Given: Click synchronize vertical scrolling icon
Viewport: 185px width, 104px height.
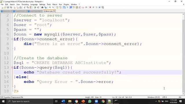Looking at the screenshot, I should coord(57,7).
